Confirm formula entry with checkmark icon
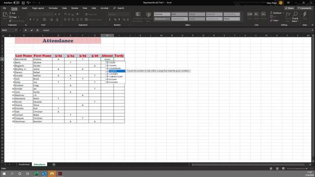This screenshot has width=315, height=177. point(31,30)
